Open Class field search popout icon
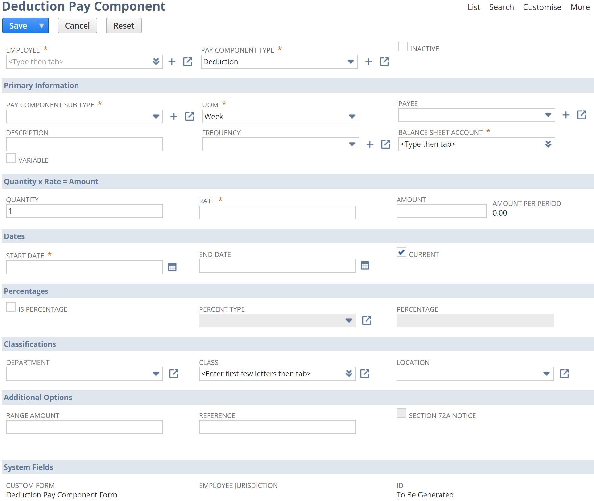The height and width of the screenshot is (501, 594). coord(365,374)
